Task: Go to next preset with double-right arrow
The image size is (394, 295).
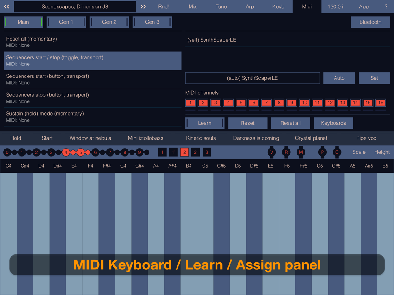Action: coord(143,7)
